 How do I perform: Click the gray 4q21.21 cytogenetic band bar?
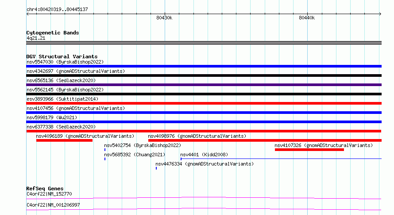(204, 43)
